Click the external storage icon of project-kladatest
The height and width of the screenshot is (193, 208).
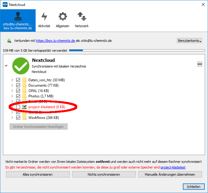tap(24, 107)
